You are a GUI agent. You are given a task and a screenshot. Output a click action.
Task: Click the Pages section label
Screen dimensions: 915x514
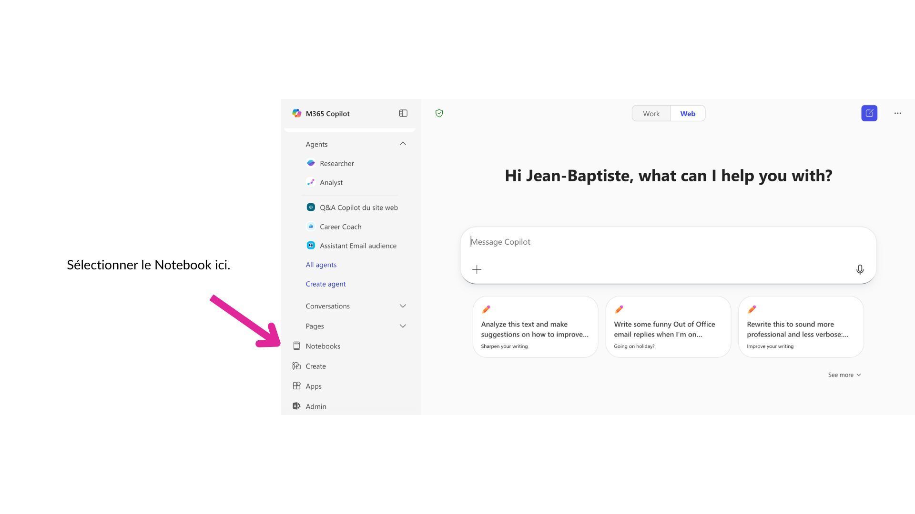pos(315,326)
